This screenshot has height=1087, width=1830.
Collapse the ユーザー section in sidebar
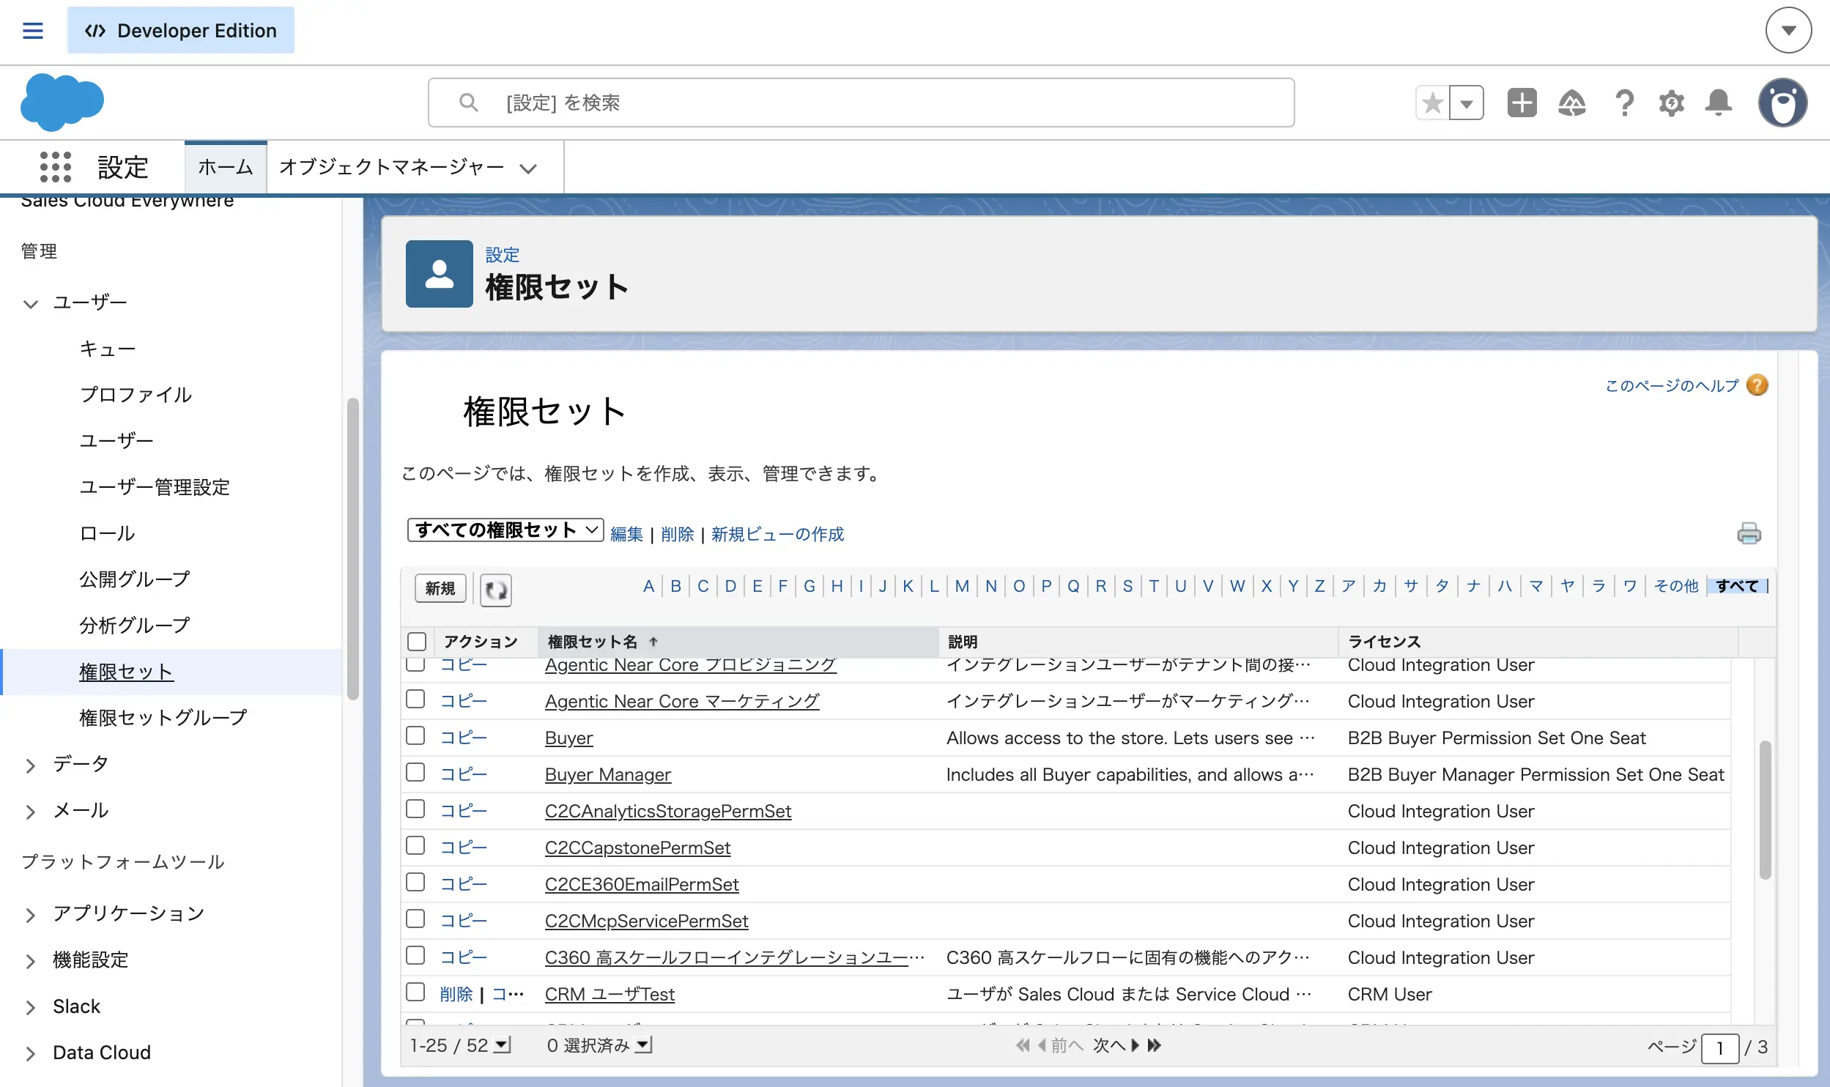pos(30,303)
